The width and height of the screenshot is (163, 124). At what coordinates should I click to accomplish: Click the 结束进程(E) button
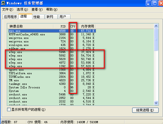pos(145,110)
